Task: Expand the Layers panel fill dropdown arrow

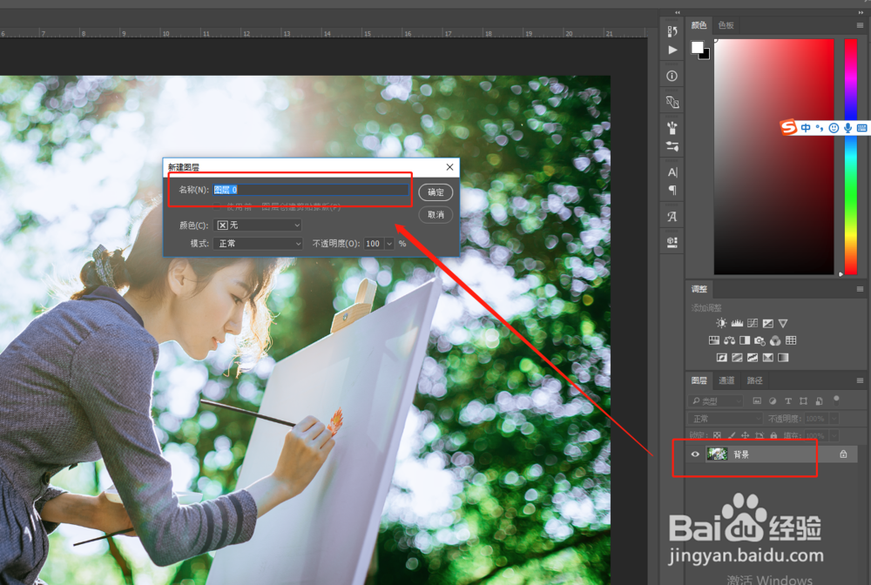Action: [x=834, y=435]
